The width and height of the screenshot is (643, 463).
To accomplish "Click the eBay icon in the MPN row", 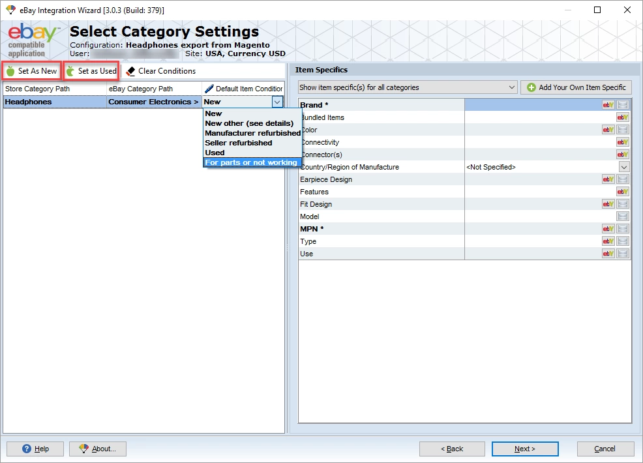I will tap(608, 229).
